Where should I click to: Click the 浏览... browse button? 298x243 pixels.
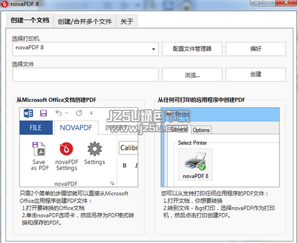click(x=192, y=74)
